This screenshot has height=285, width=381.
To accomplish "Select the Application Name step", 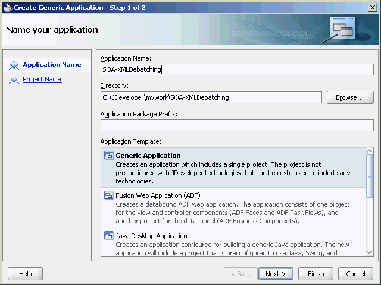I will pyautogui.click(x=52, y=65).
